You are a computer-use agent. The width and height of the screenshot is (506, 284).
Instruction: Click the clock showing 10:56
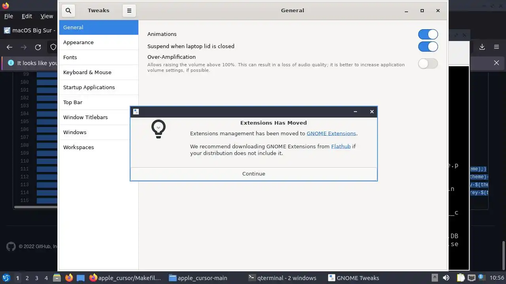[497, 278]
